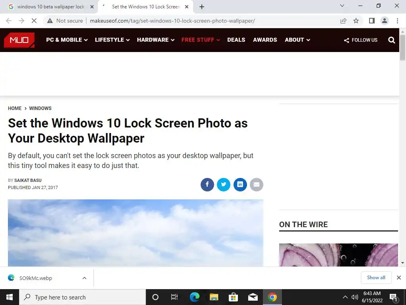The height and width of the screenshot is (305, 406).
Task: Click the sky article hero image
Action: click(136, 233)
